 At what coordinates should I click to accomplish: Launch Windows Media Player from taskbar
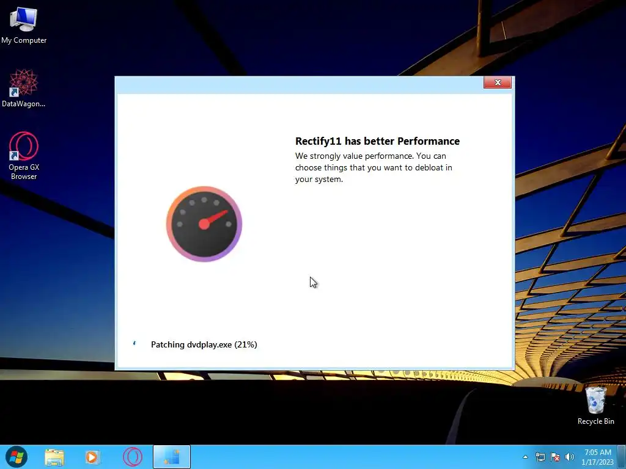[x=93, y=457]
